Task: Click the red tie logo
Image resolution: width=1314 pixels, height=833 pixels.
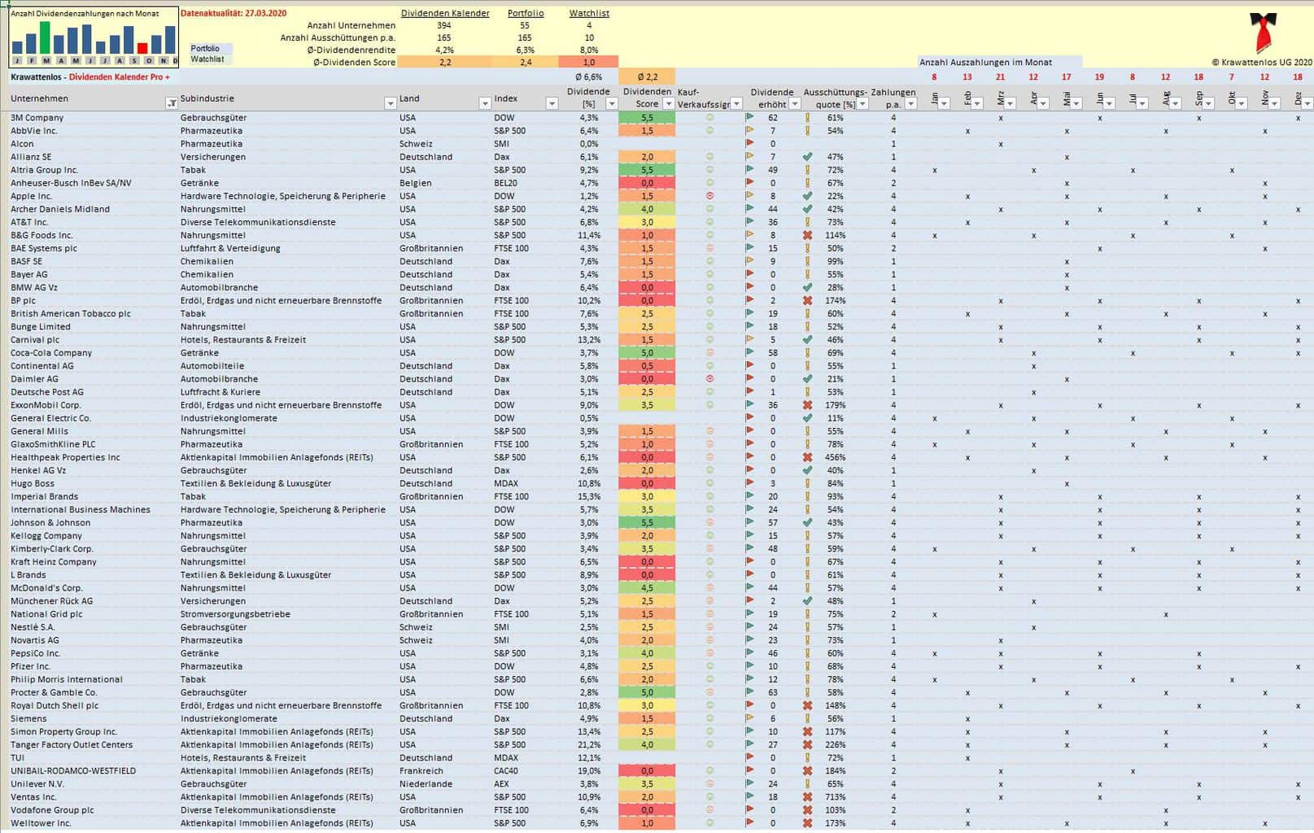Action: 1262,31
